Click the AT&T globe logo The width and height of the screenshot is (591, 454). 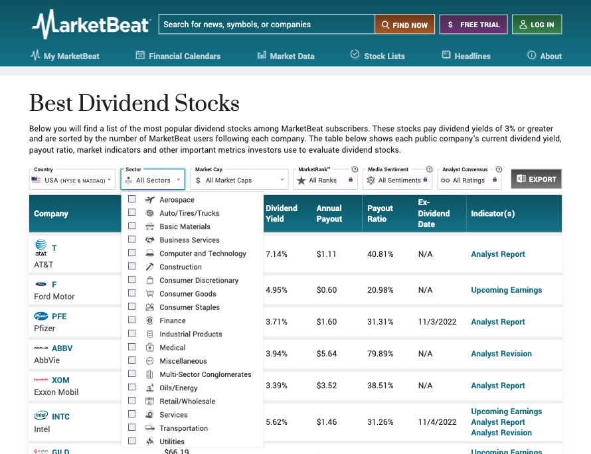pos(41,247)
